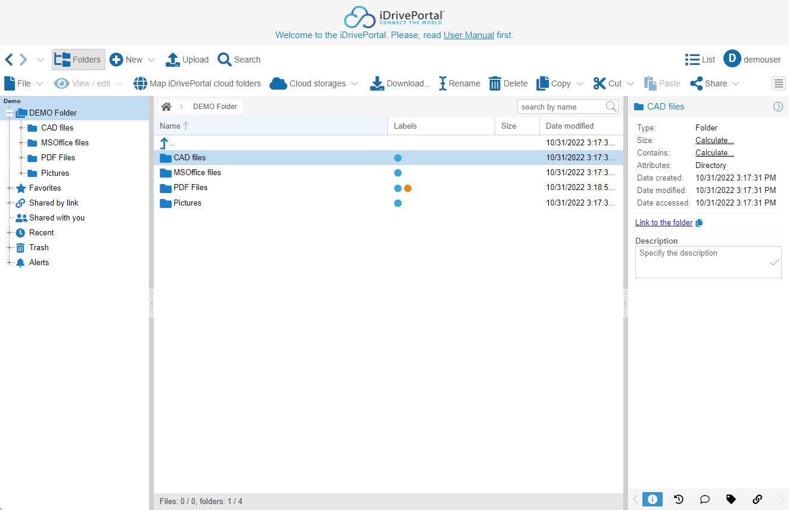Expand the Cloud storages dropdown

(x=354, y=83)
